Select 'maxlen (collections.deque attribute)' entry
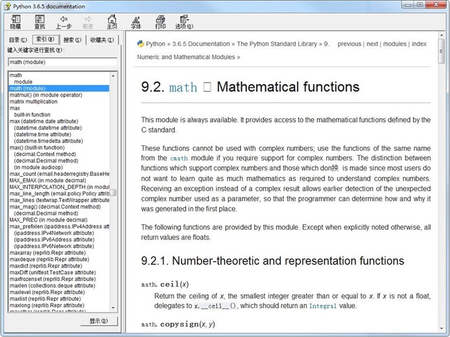The image size is (450, 337). [53, 286]
